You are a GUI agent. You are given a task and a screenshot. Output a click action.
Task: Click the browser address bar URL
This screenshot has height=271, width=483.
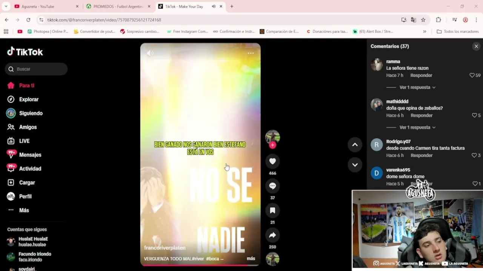pyautogui.click(x=104, y=20)
